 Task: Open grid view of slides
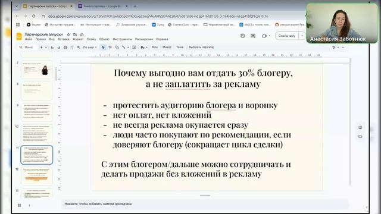(19, 205)
